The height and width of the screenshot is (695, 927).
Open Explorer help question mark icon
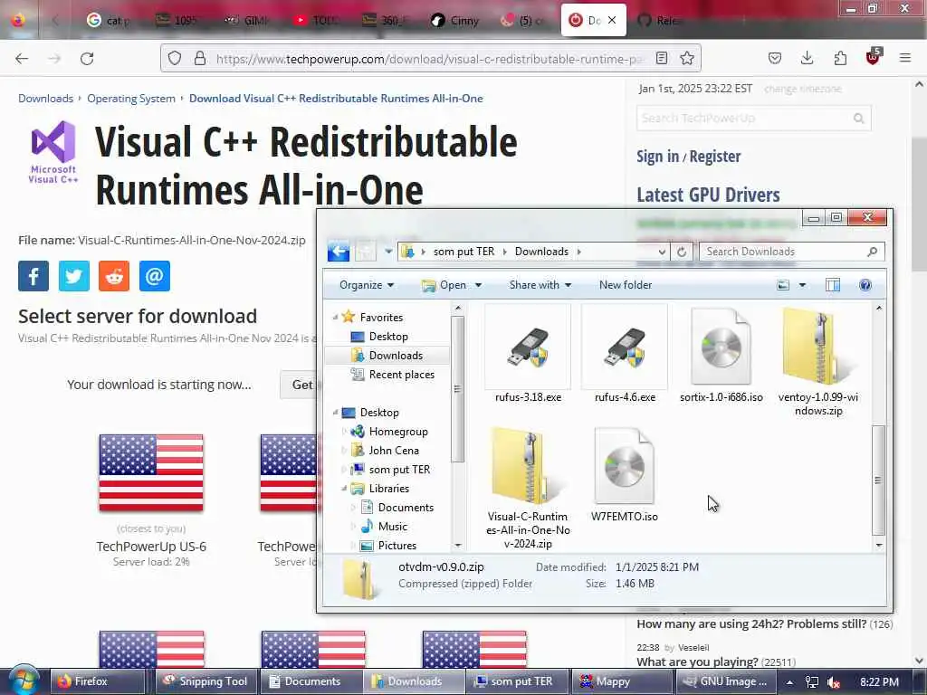865,285
